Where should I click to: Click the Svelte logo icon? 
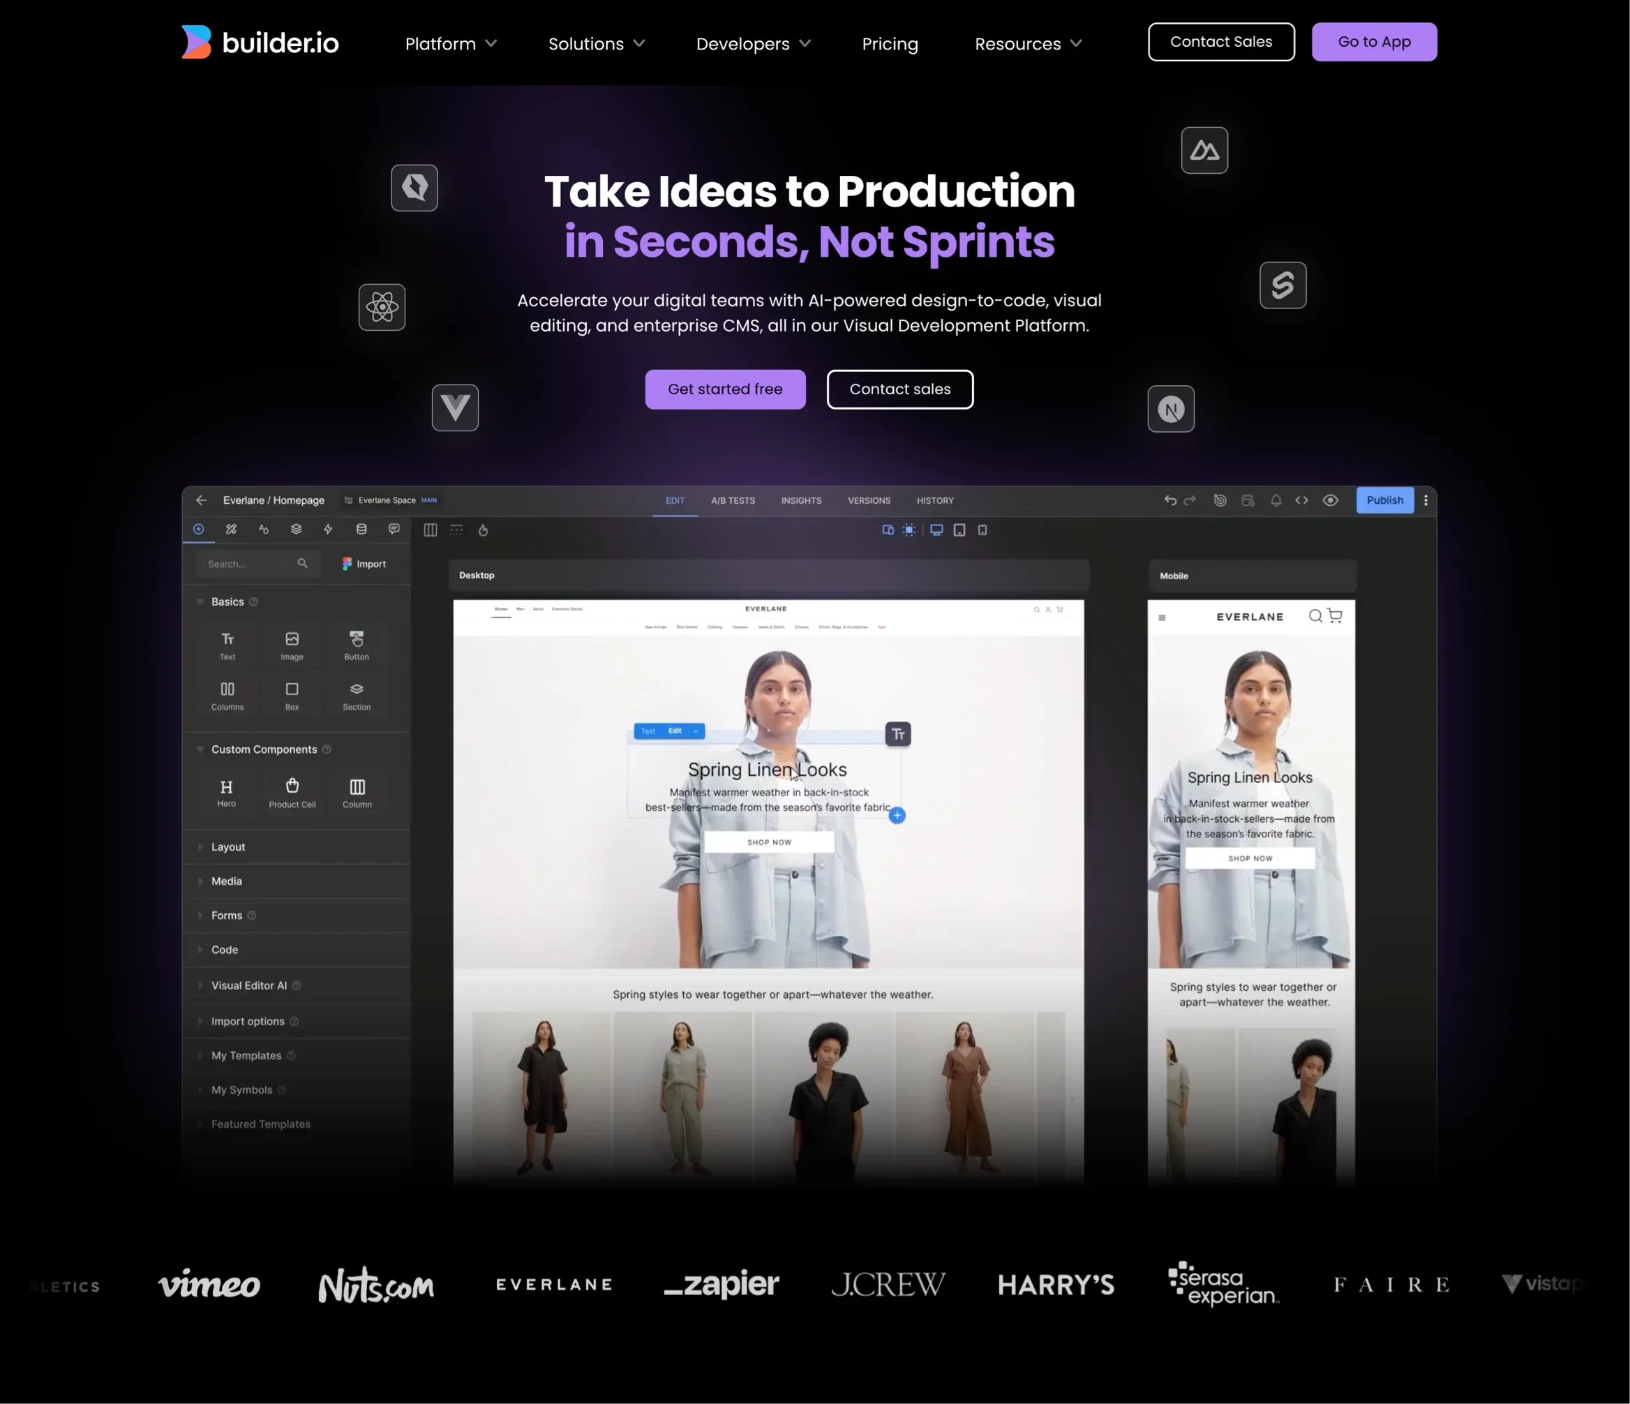(x=1283, y=285)
